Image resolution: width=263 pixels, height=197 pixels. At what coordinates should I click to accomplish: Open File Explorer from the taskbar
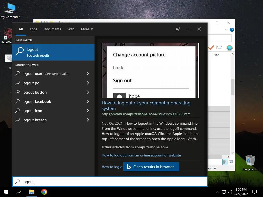31,192
